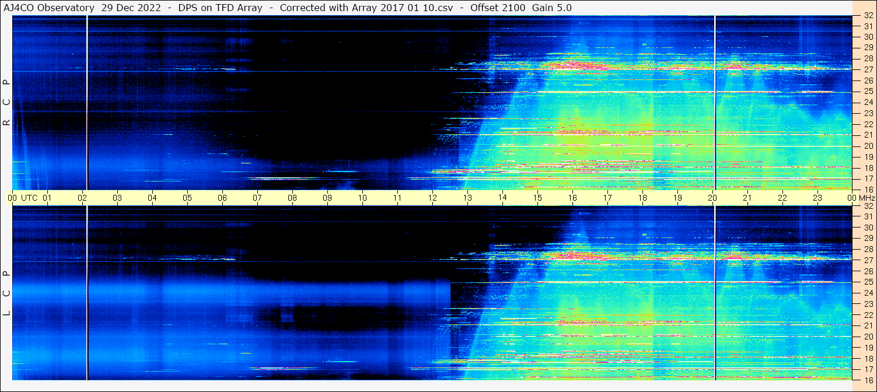
Task: Click the "AJ4CO Observatory" title text
Action: (49, 8)
